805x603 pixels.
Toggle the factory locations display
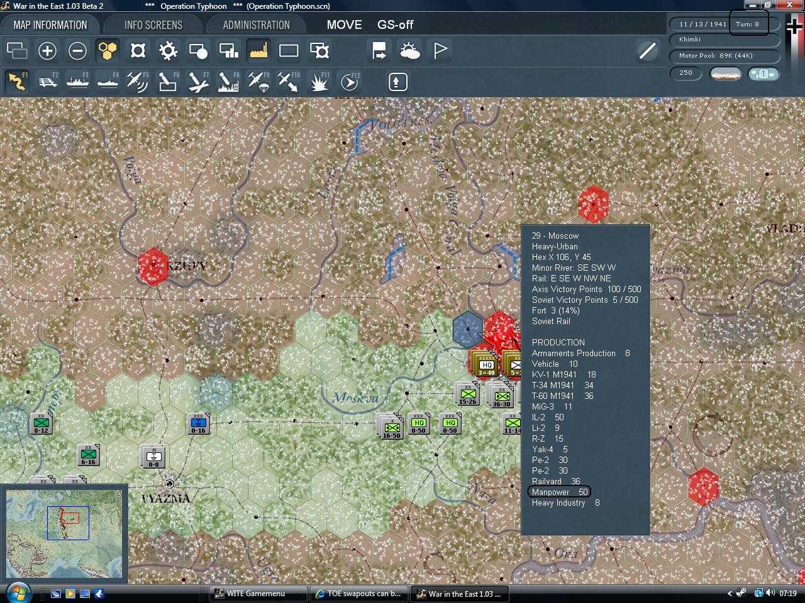coord(258,50)
